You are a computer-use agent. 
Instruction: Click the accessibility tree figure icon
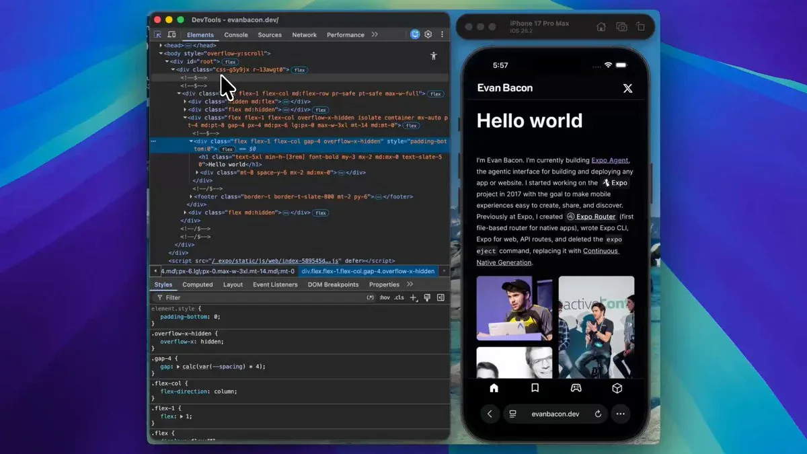(x=434, y=56)
